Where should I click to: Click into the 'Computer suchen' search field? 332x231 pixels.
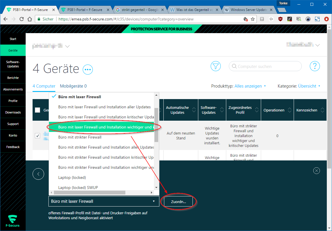click(x=265, y=67)
